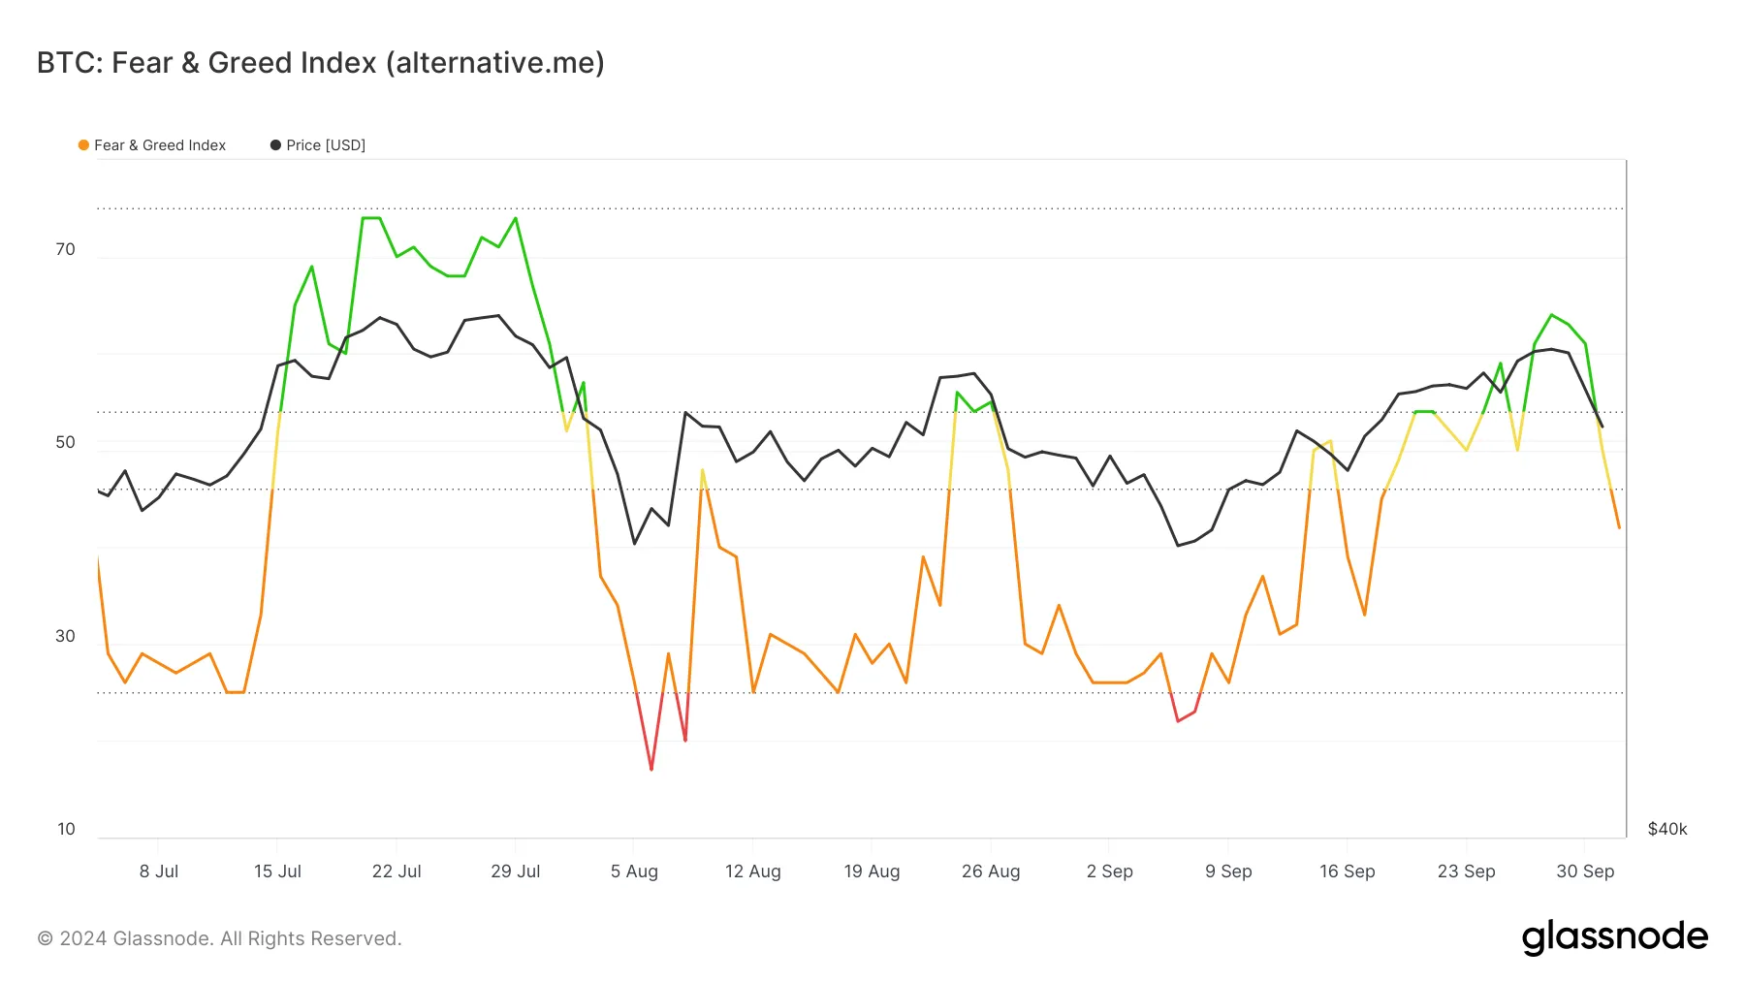Select the 19 Aug date label
Screen dimensions: 1745x982
pos(872,871)
